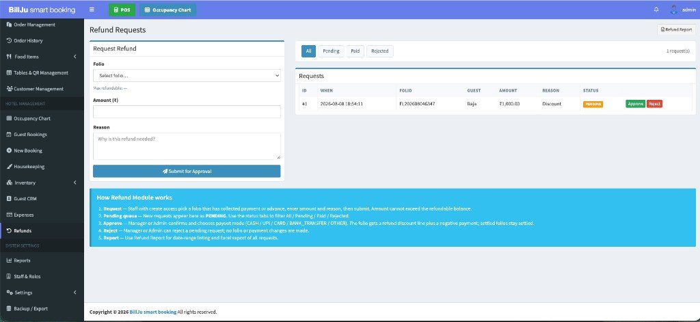
Task: Click the WHEN column header
Action: [x=326, y=91]
